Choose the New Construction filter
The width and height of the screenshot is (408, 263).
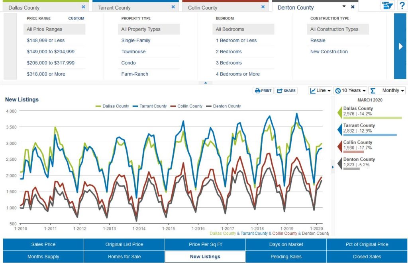[329, 52]
